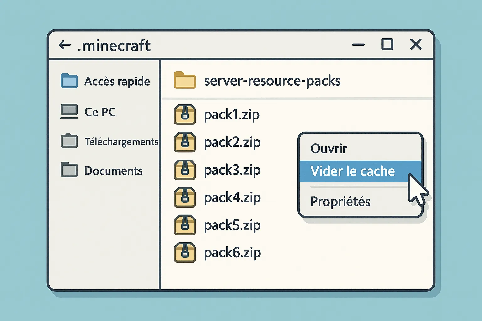This screenshot has width=482, height=321.
Task: Open the Documents folder
Action: point(113,171)
